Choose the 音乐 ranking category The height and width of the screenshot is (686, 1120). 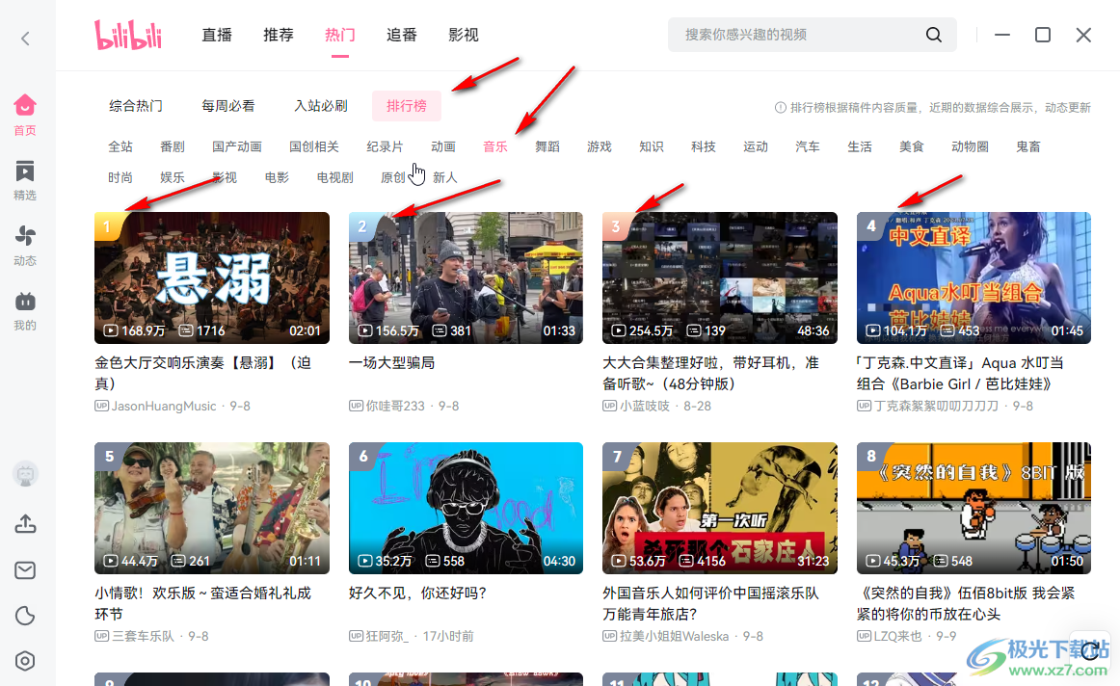coord(495,146)
